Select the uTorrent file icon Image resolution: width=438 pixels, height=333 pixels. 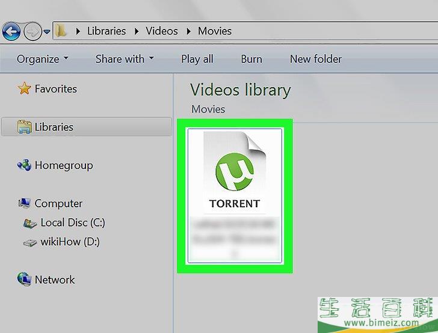pyautogui.click(x=235, y=172)
